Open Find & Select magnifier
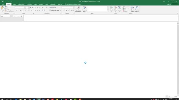 point(137,9)
